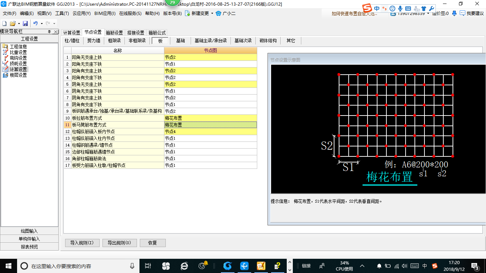
Task: Open the 版本号(B) menu
Action: tap(172, 13)
